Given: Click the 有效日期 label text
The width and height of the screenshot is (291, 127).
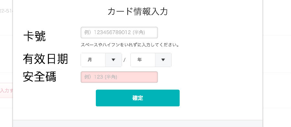Looking at the screenshot, I should click(x=45, y=59).
